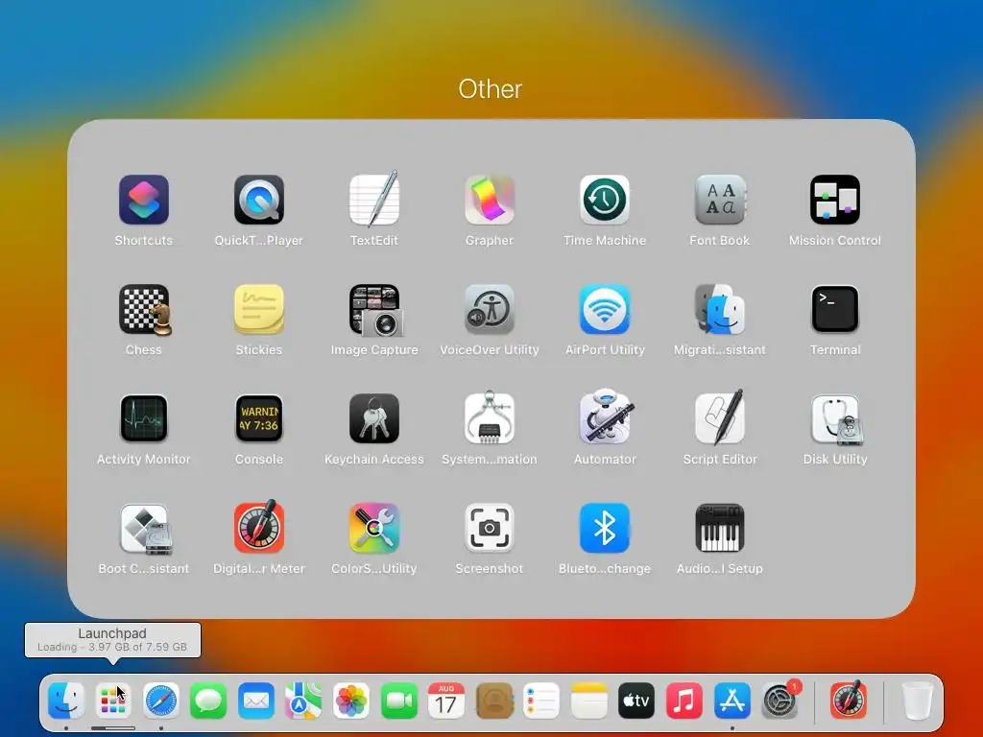Launch QuickTime Player
Image resolution: width=983 pixels, height=737 pixels.
pyautogui.click(x=259, y=200)
